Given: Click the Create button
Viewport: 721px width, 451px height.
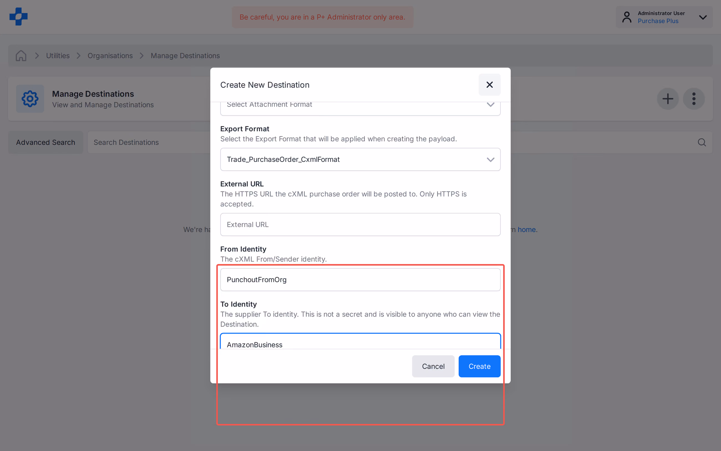Looking at the screenshot, I should 479,366.
